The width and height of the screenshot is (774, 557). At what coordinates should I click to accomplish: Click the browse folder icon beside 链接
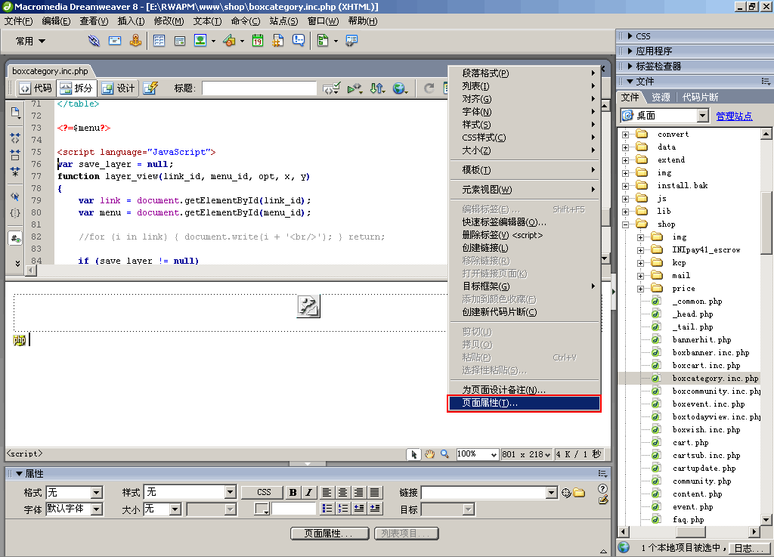tap(579, 493)
